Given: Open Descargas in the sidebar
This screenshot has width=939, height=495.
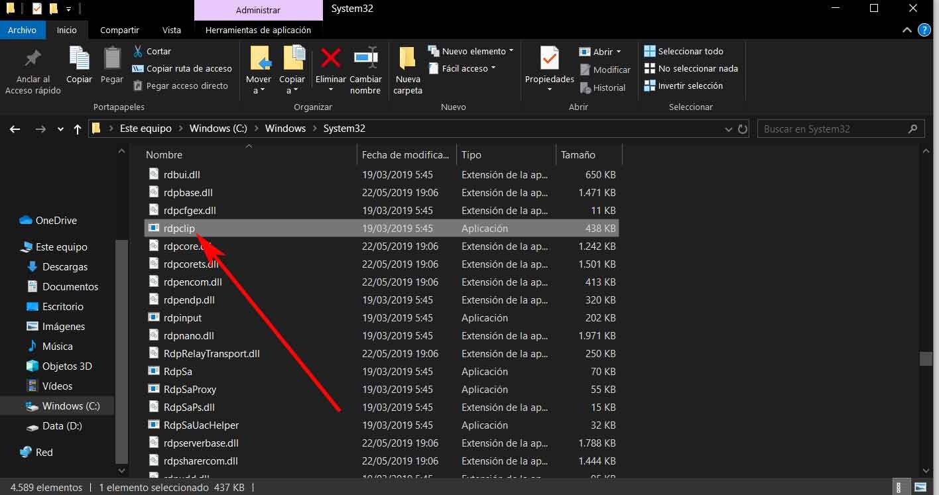Looking at the screenshot, I should pyautogui.click(x=57, y=267).
